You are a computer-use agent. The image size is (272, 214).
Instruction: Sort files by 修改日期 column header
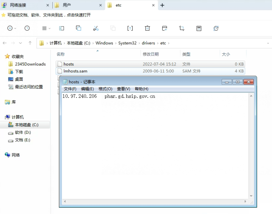point(151,54)
